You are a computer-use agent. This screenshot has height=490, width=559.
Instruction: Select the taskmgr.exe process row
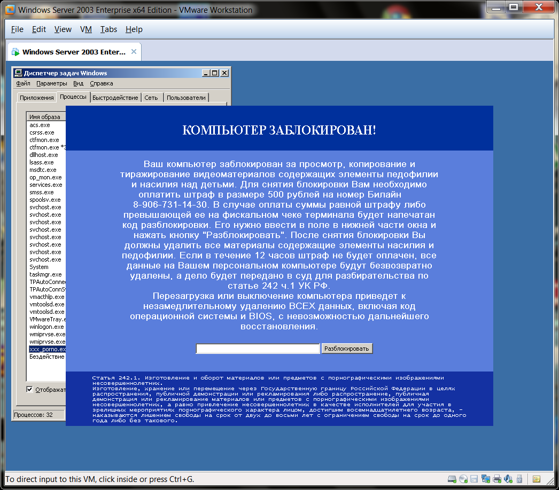click(47, 274)
